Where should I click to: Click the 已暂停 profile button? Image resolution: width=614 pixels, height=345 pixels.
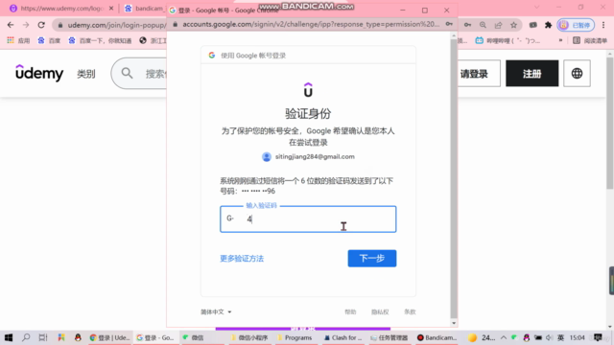pos(576,25)
